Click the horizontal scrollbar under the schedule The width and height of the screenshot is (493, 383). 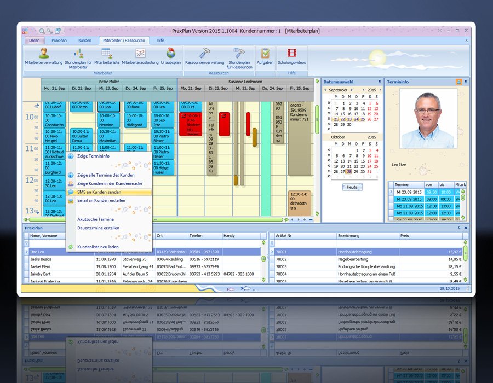156,220
